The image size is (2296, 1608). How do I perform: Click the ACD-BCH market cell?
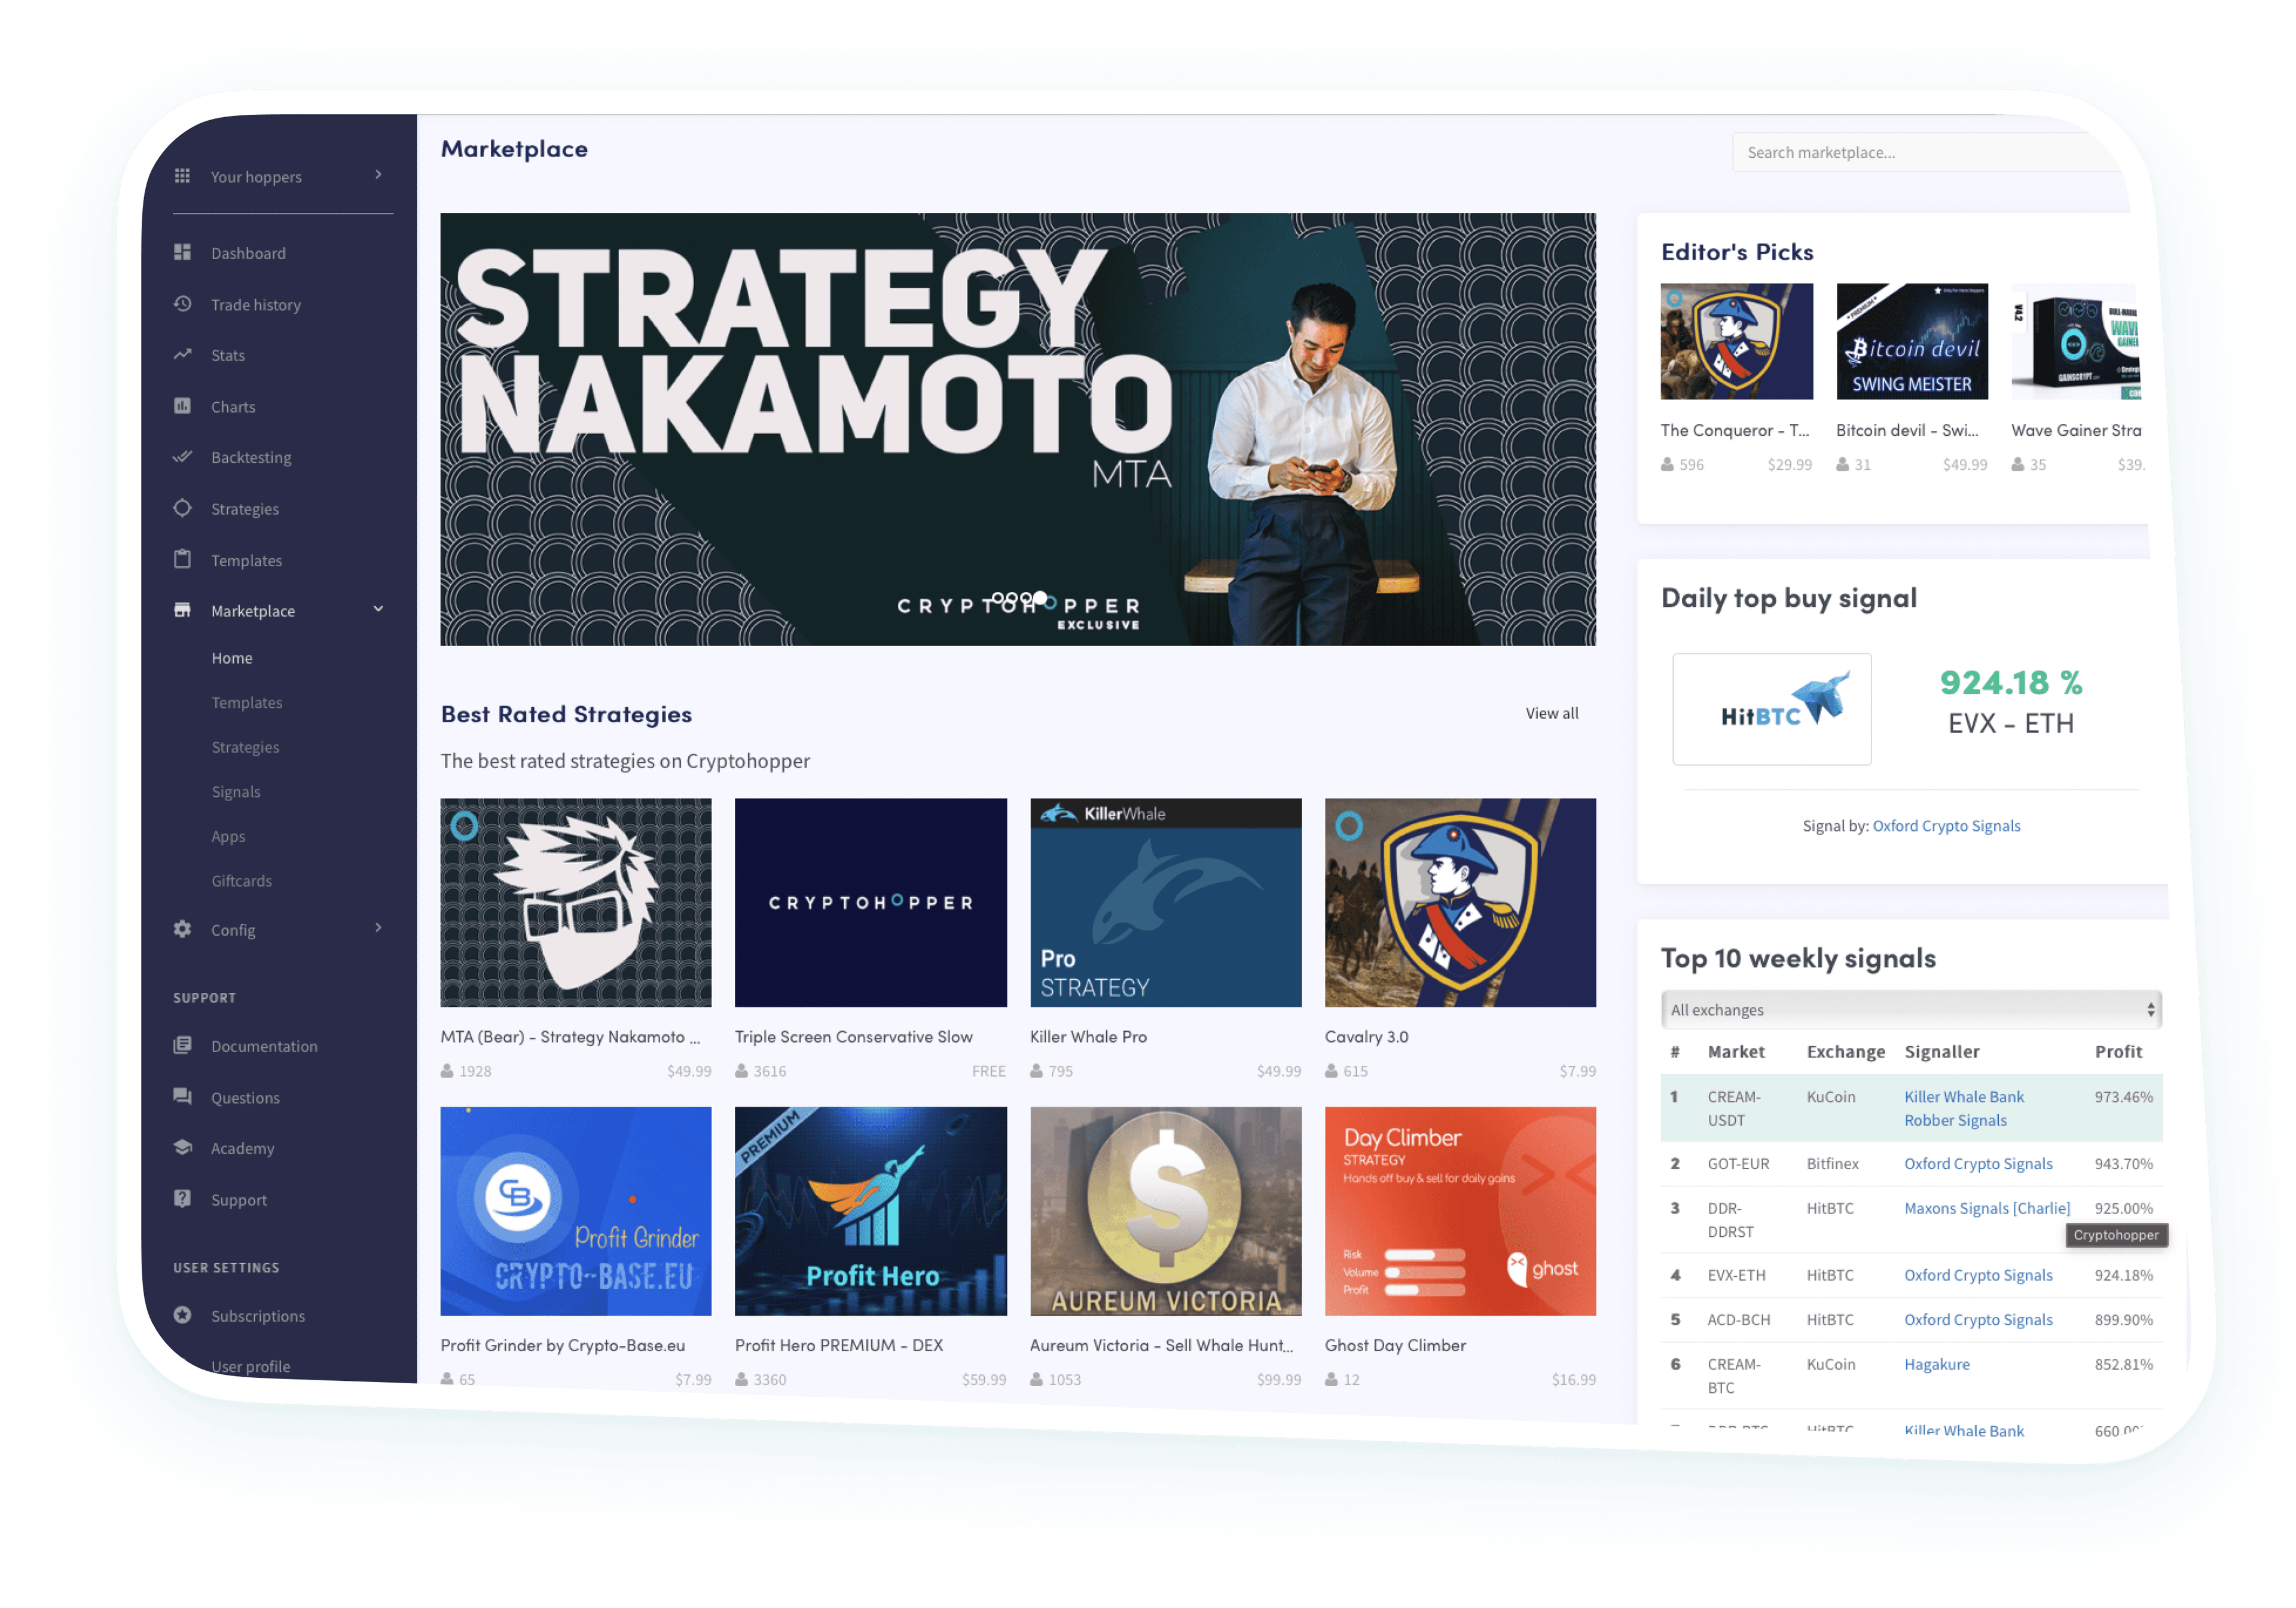coord(1739,1320)
